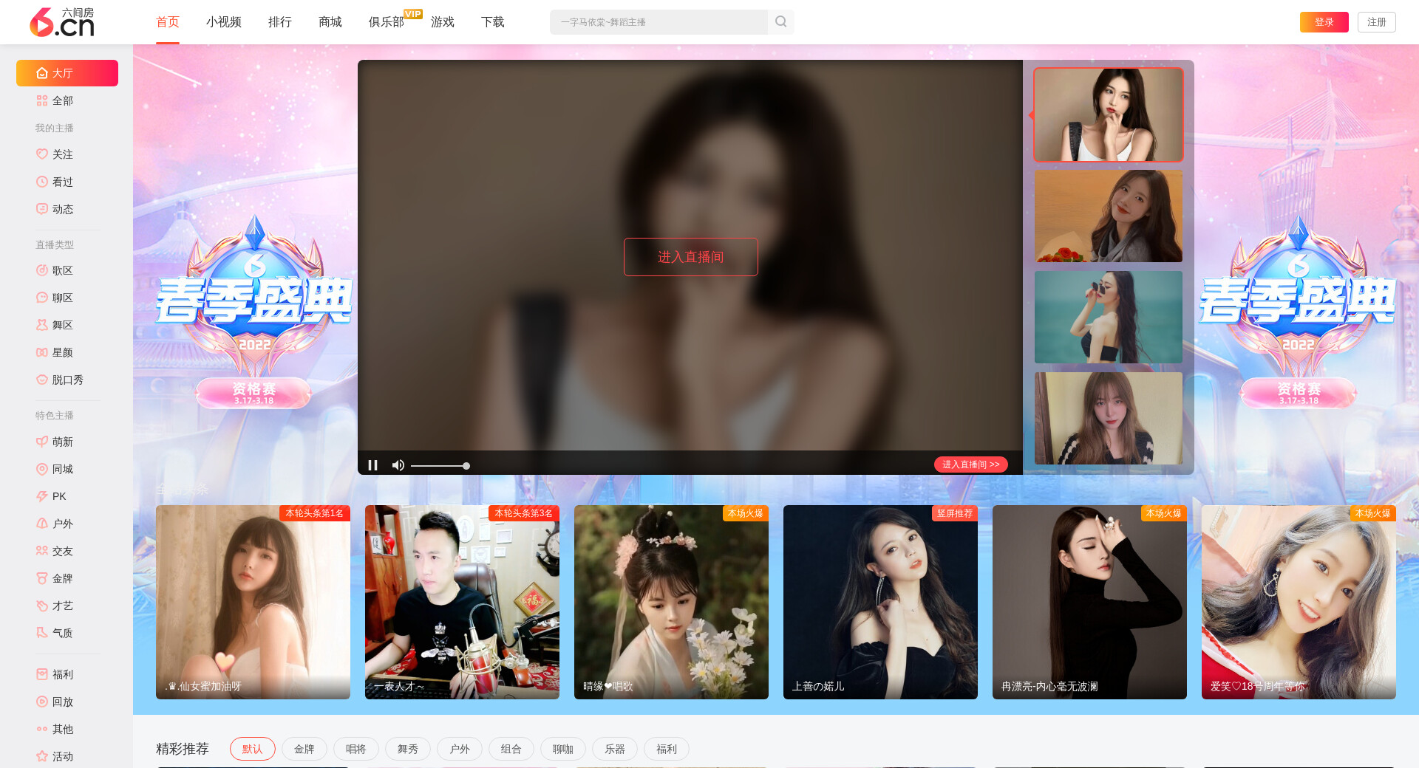Click the 同城 location icon

pos(42,469)
